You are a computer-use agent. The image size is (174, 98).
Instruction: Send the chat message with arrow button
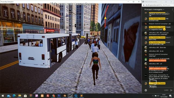click(x=171, y=90)
